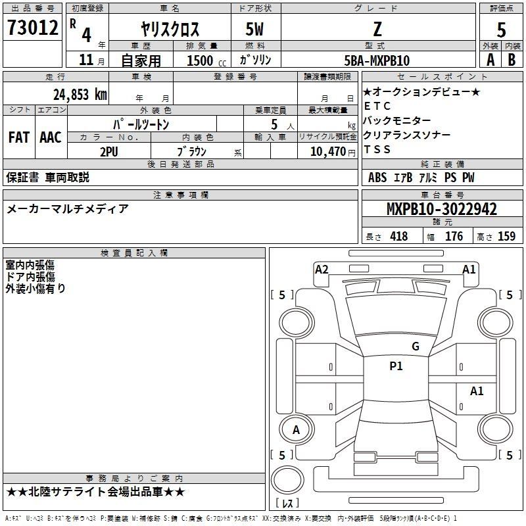This screenshot has height=526, width=526.
Task: Select the lot number 73012
Action: 33,28
